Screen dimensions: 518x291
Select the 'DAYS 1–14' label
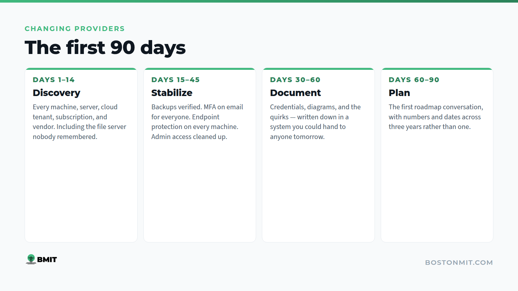point(54,80)
